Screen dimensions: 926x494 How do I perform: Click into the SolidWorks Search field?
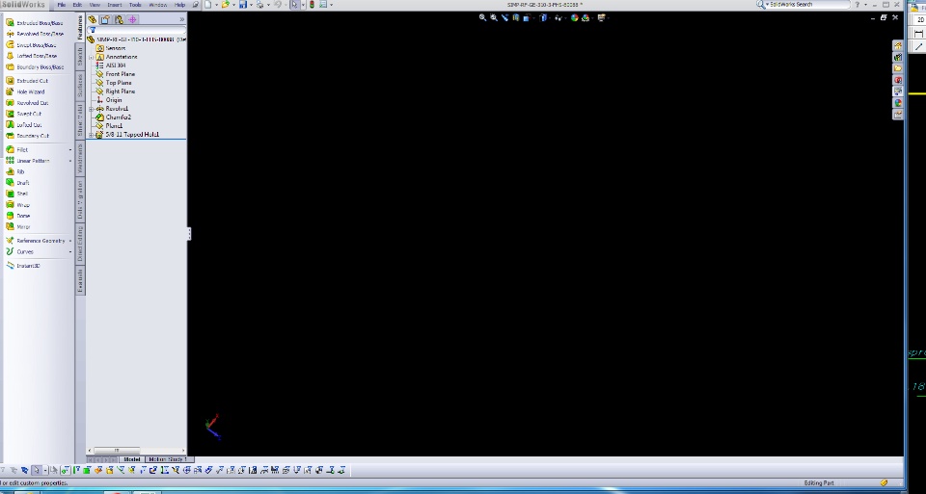coord(807,5)
